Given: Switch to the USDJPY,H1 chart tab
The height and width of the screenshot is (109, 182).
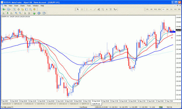Looking at the screenshot, I should pos(52,104).
